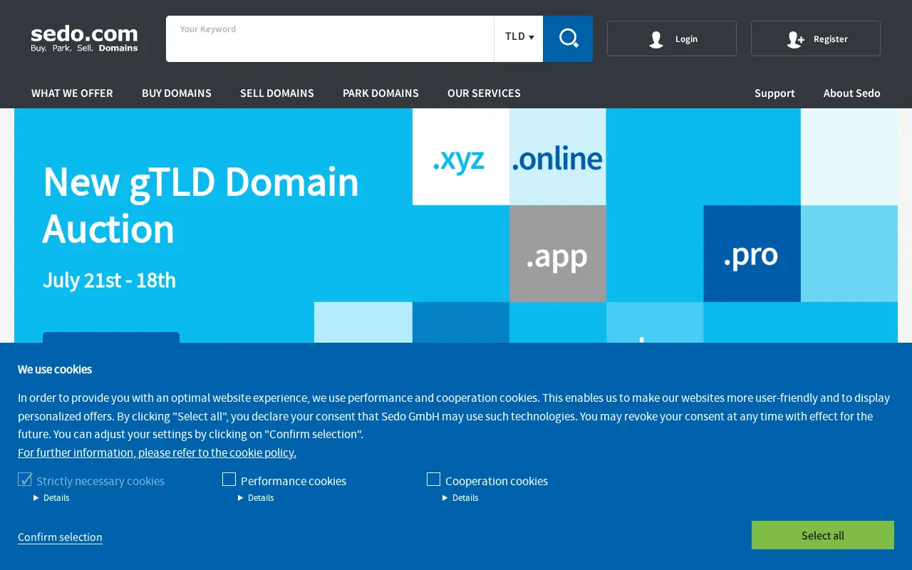Enable the Performance cookies checkbox

point(229,480)
